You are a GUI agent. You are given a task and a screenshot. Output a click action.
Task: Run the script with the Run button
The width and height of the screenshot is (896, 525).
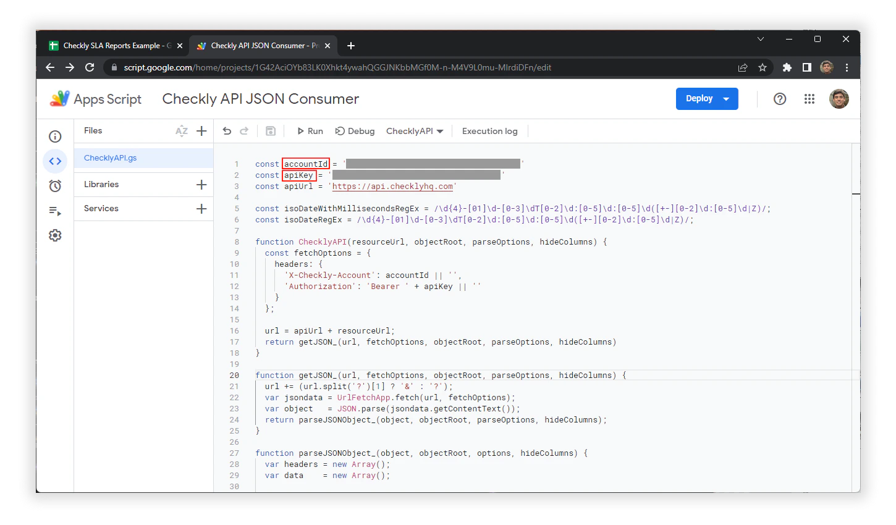pyautogui.click(x=310, y=130)
